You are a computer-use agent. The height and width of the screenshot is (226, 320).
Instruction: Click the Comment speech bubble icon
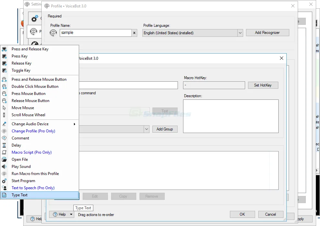tap(4, 138)
